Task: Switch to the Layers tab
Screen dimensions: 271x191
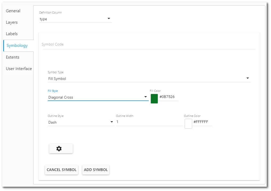Action: (11, 22)
